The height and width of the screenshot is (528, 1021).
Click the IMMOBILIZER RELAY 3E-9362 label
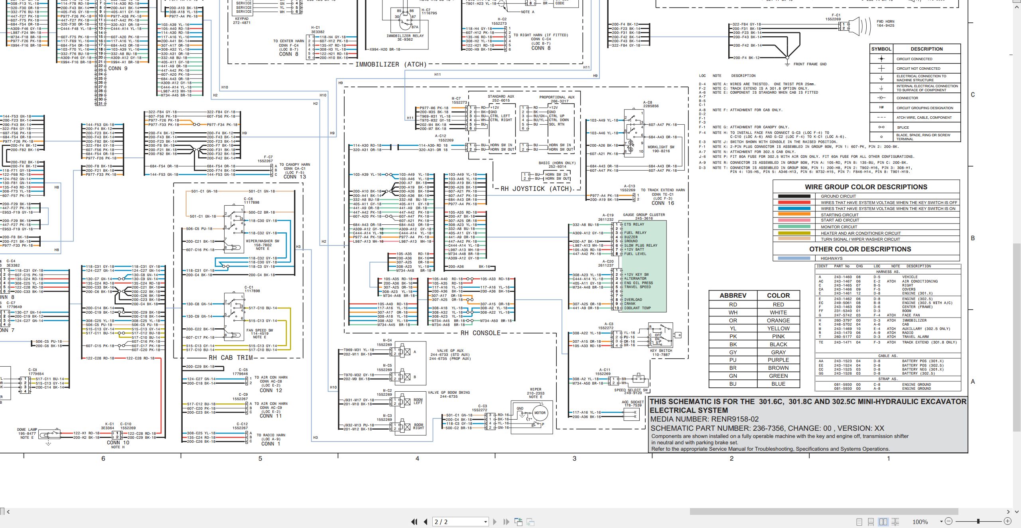point(405,37)
